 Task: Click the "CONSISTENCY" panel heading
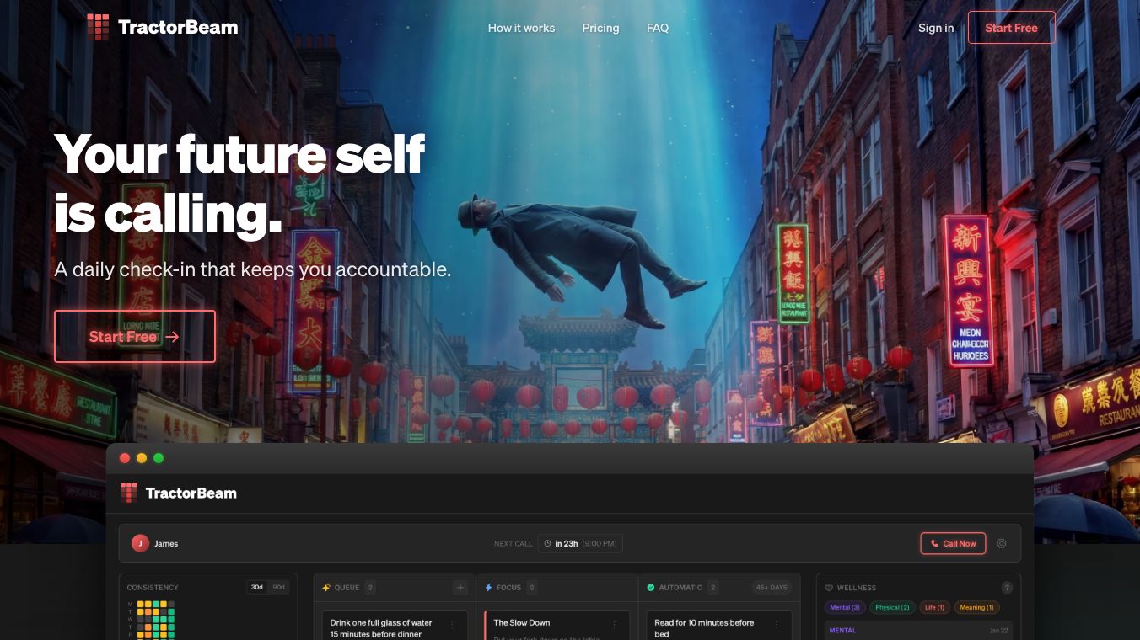[153, 588]
